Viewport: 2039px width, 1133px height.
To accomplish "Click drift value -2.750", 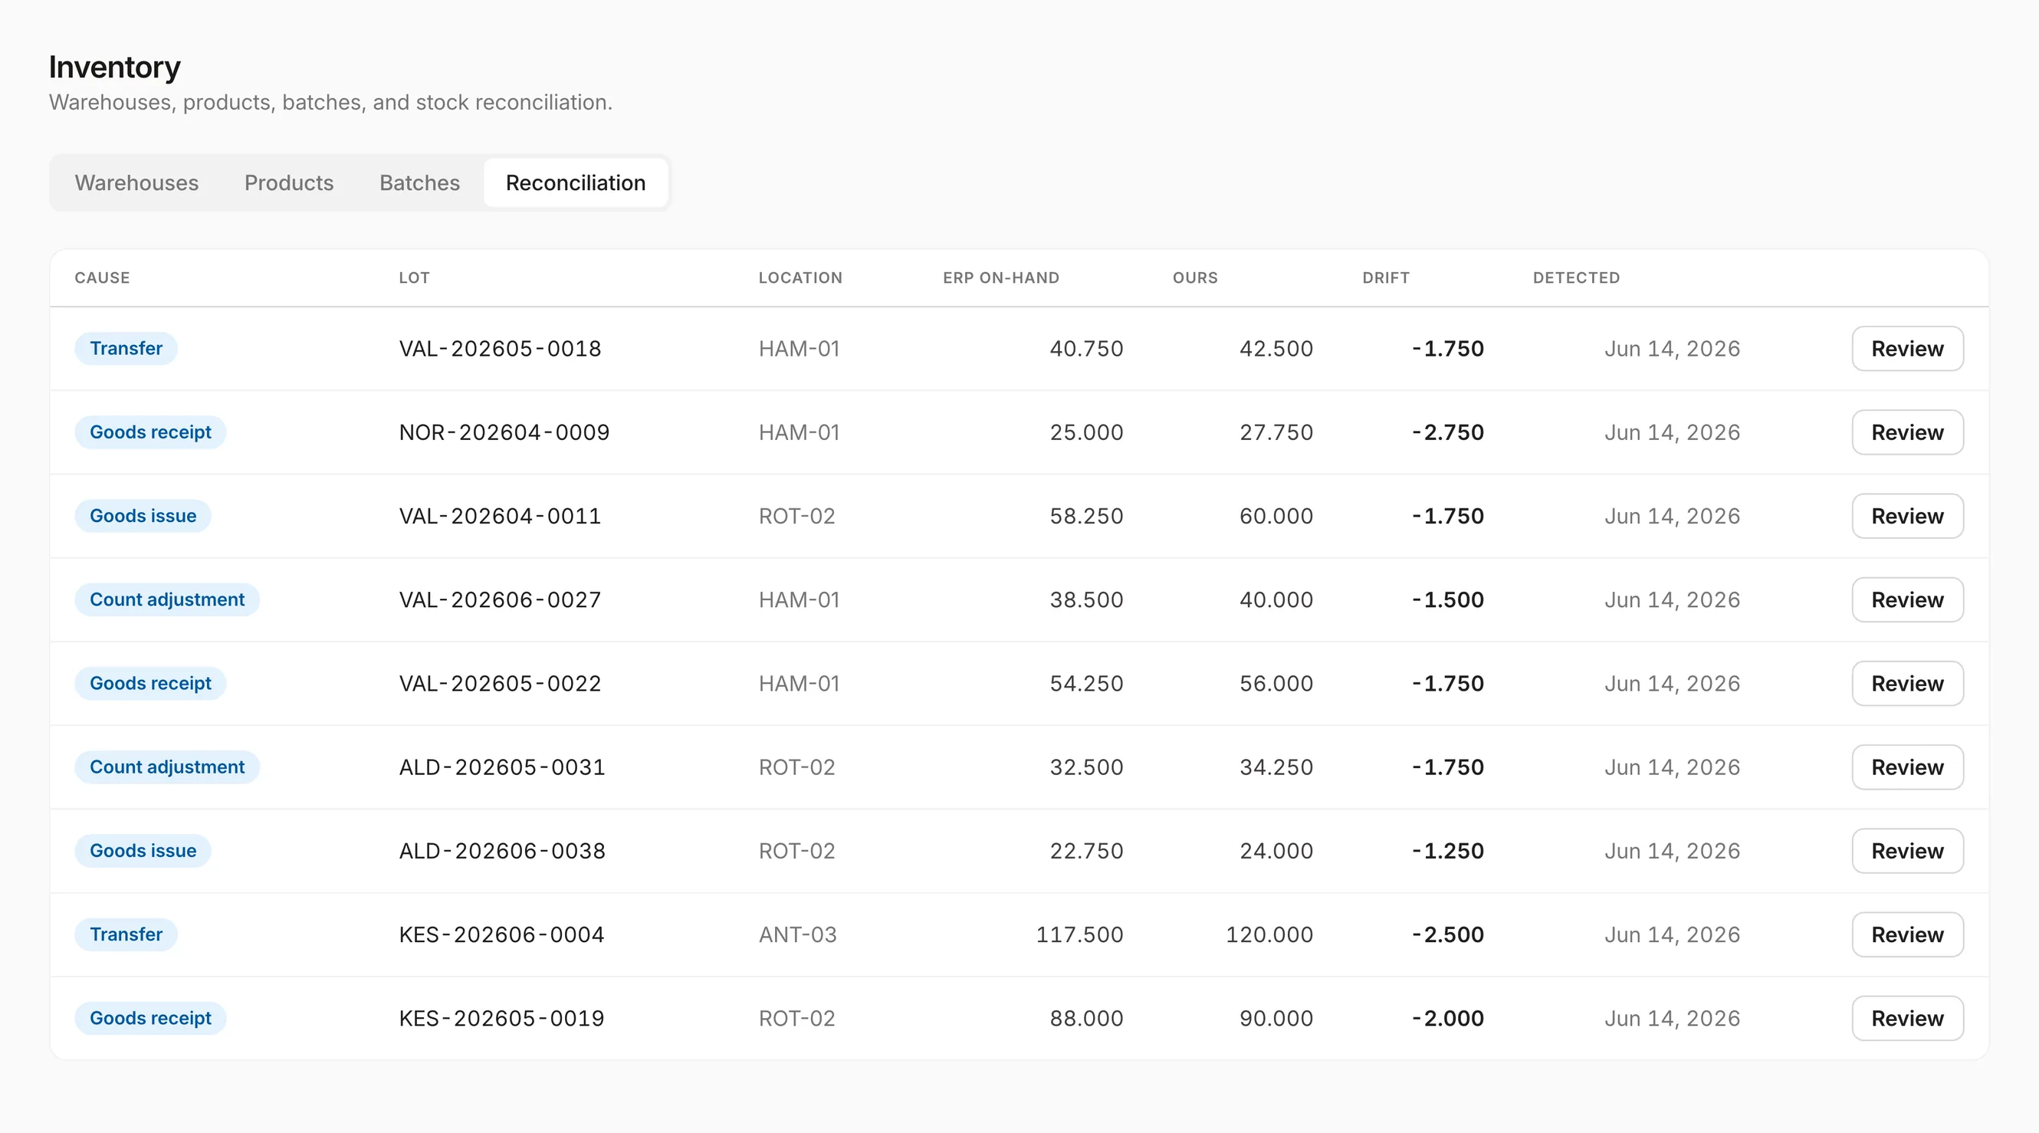I will click(x=1448, y=432).
